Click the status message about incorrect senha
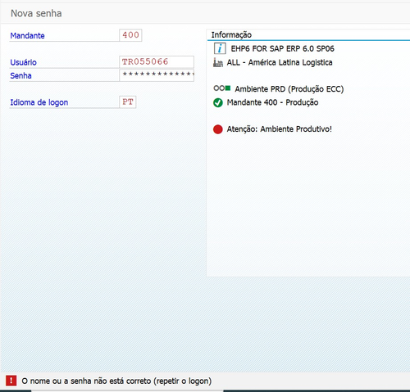Image resolution: width=410 pixels, height=392 pixels. (x=116, y=381)
